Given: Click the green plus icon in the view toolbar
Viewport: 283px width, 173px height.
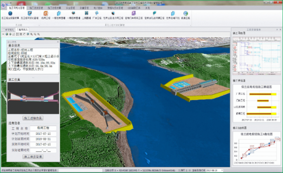Looking at the screenshot, I should pos(10,34).
